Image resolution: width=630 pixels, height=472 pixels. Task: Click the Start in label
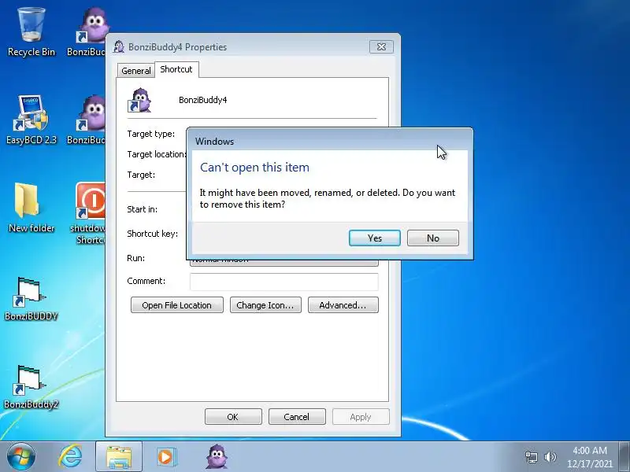click(143, 209)
